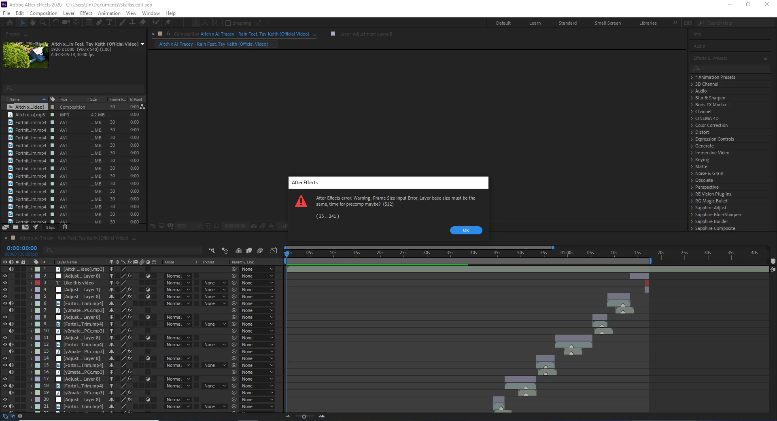Click layer 1 green label color swatch
This screenshot has height=421, width=777.
coord(38,269)
